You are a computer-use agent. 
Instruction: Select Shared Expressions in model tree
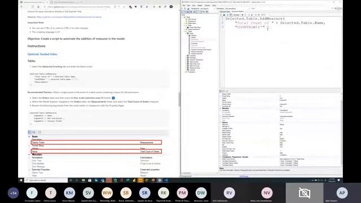point(193,29)
